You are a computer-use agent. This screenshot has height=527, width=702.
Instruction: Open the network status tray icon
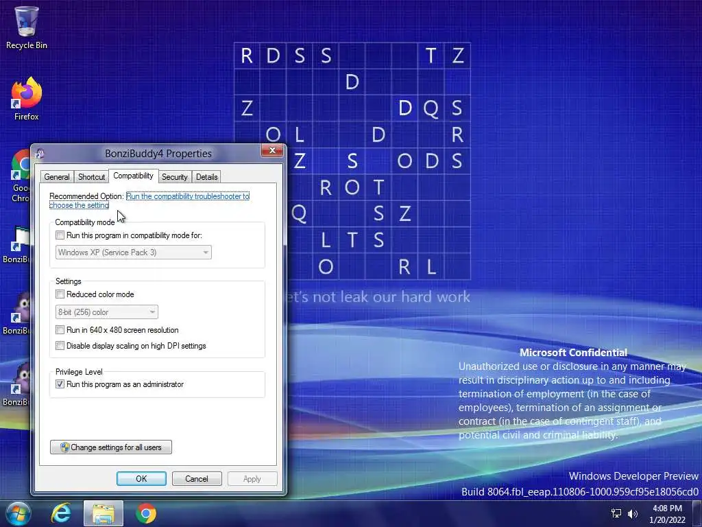616,513
